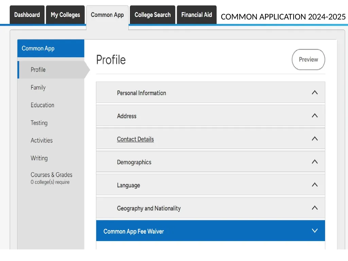Open Writing section in sidebar
The height and width of the screenshot is (261, 348).
(x=39, y=158)
